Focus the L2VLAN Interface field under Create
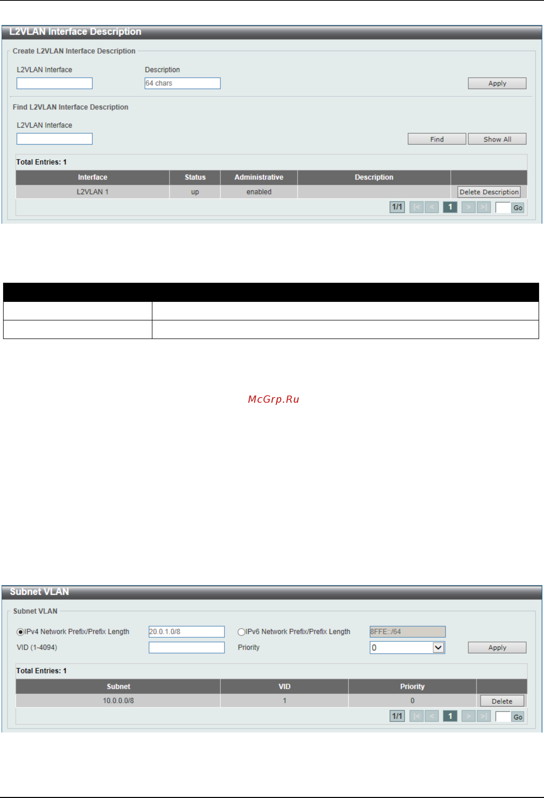The height and width of the screenshot is (798, 544). 54,83
